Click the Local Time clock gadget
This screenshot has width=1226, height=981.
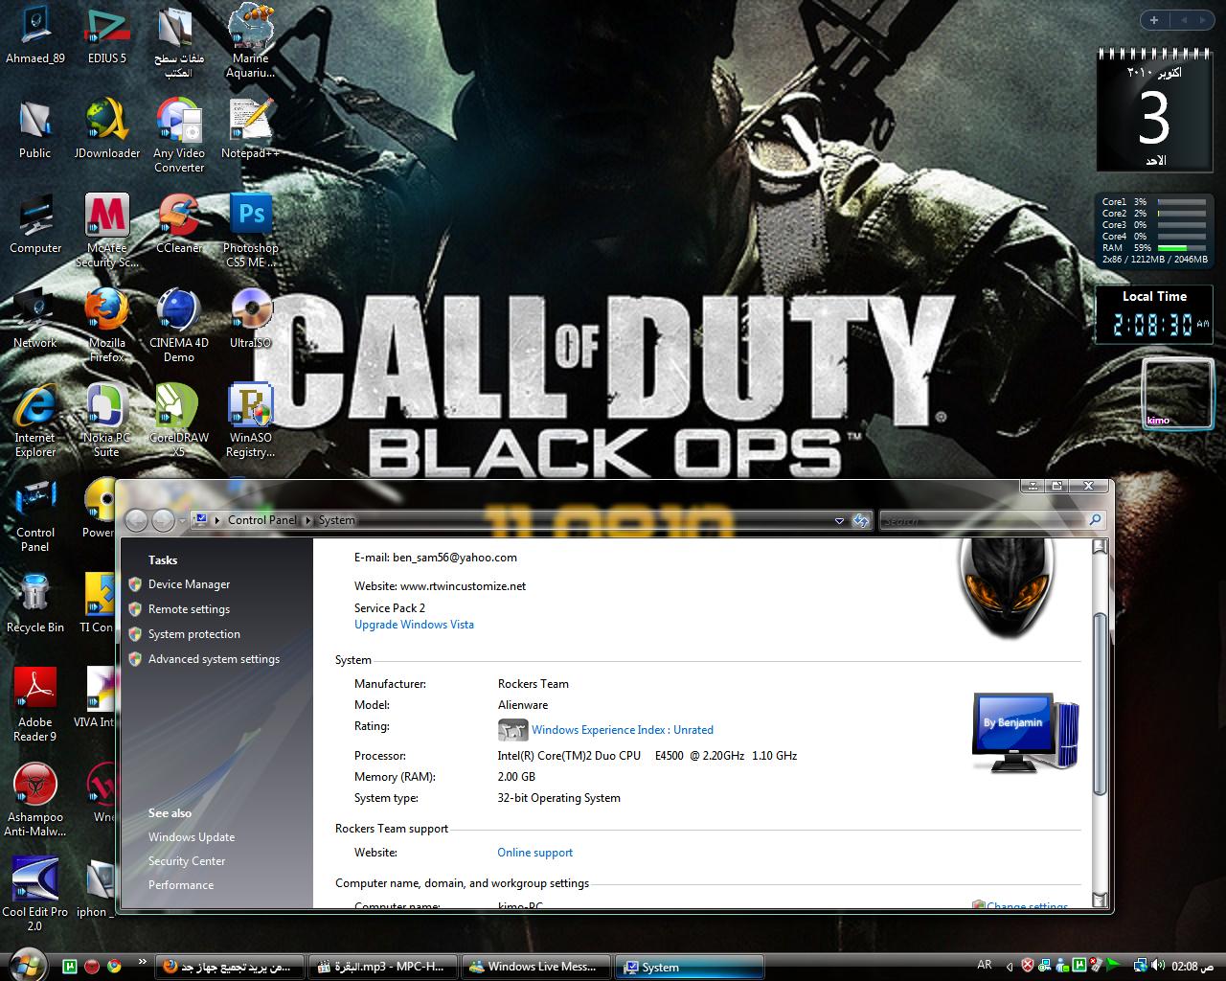(x=1154, y=314)
